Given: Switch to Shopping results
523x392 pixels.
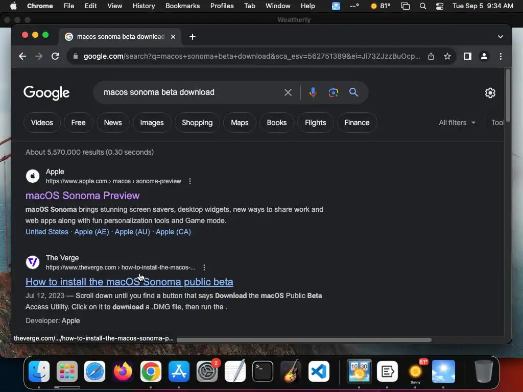Looking at the screenshot, I should click(x=197, y=122).
